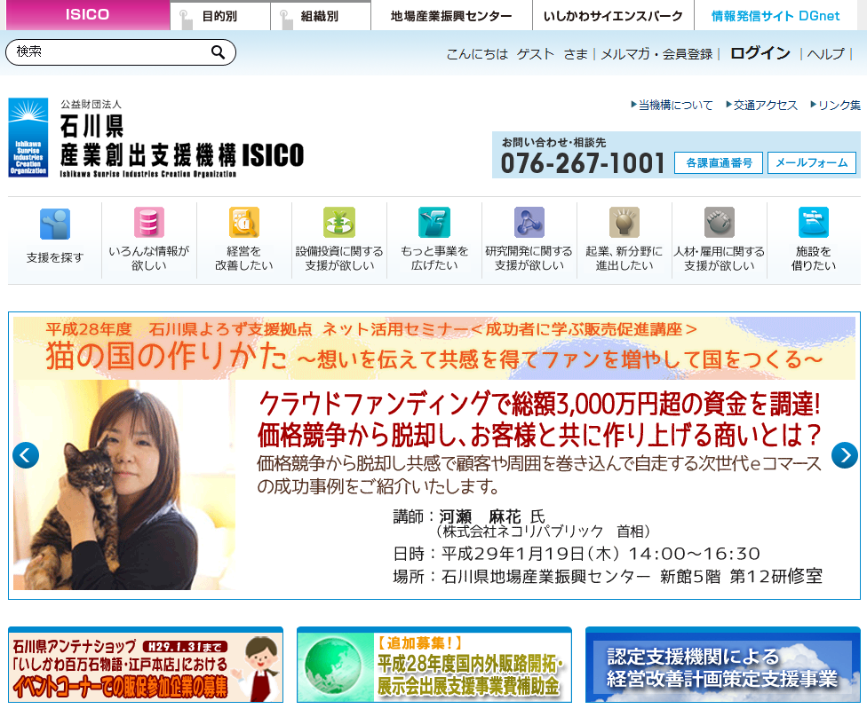Go to the 地場産業振興センター tab
This screenshot has width=867, height=709.
451,16
